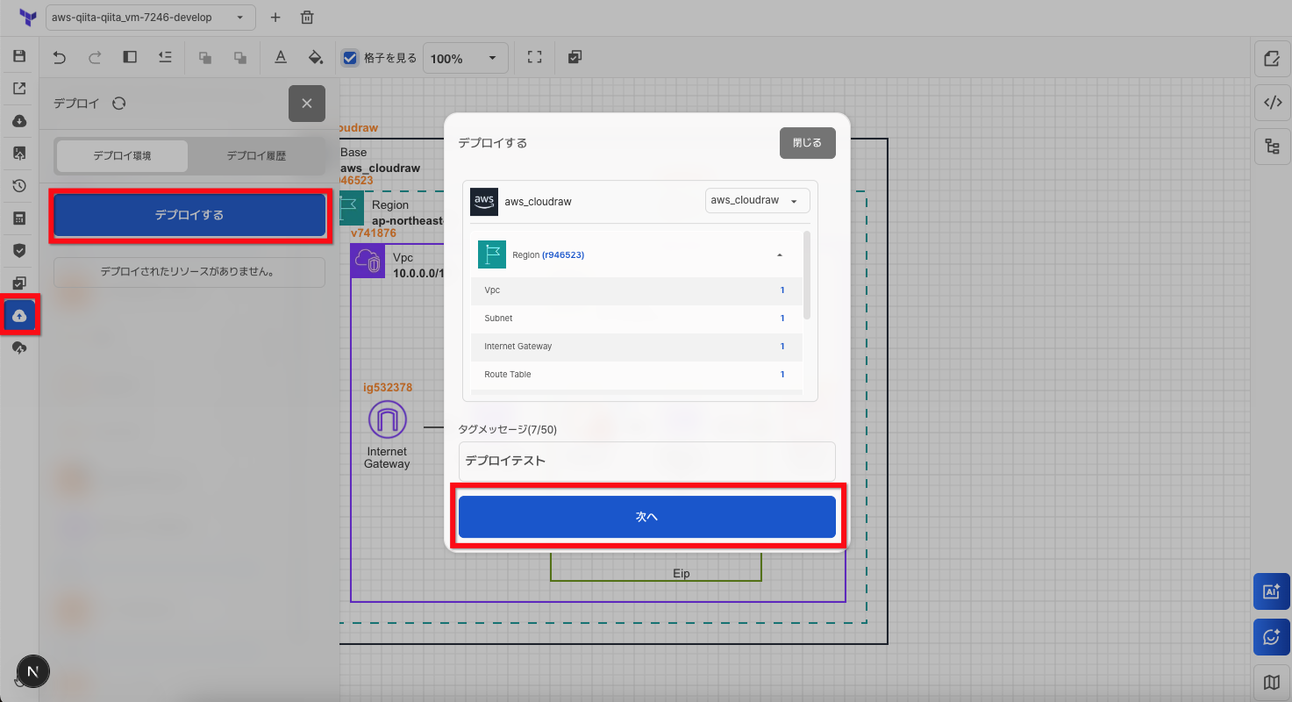Click the Route Table row in list
The height and width of the screenshot is (702, 1292).
pyautogui.click(x=637, y=375)
